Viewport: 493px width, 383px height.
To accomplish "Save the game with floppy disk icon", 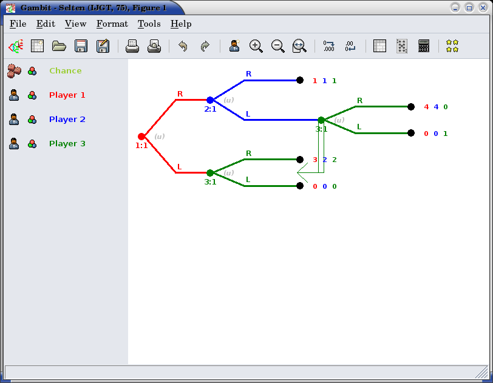I will pos(81,46).
